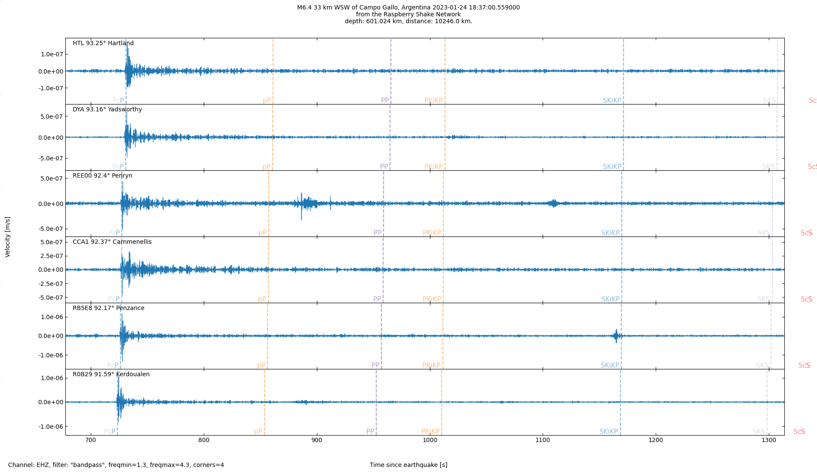Image resolution: width=817 pixels, height=473 pixels.
Task: Click the SKS phase label in the HTL panel
Action: click(769, 101)
